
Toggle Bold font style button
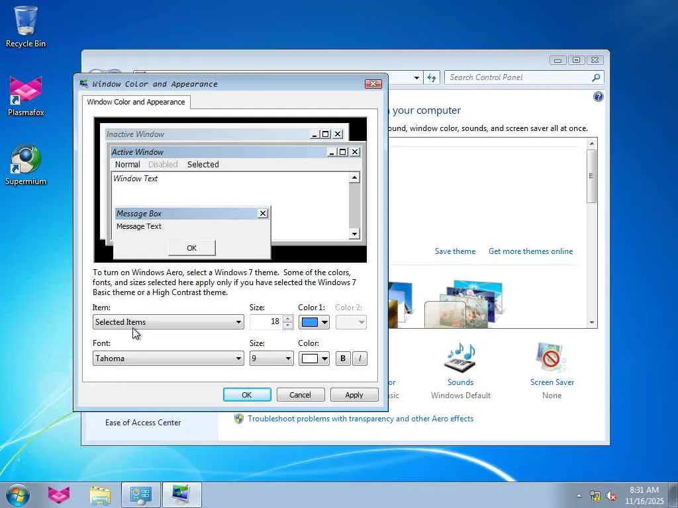pyautogui.click(x=343, y=359)
